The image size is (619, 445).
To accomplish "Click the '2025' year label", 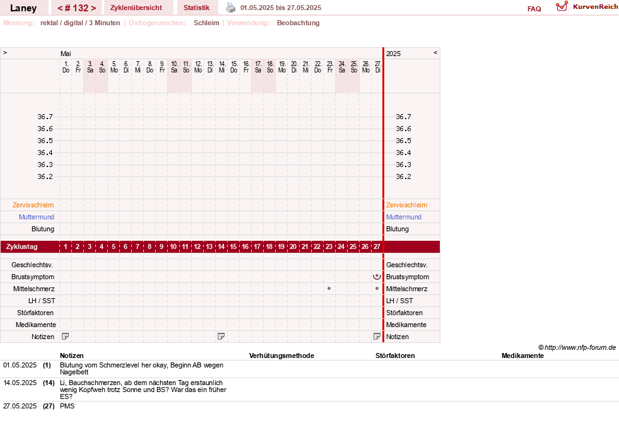I will tap(393, 54).
